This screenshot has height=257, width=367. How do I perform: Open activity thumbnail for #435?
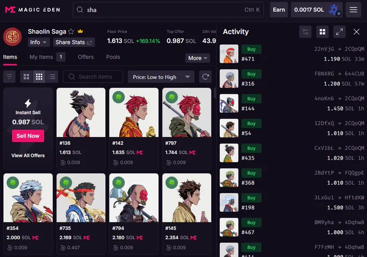(229, 153)
